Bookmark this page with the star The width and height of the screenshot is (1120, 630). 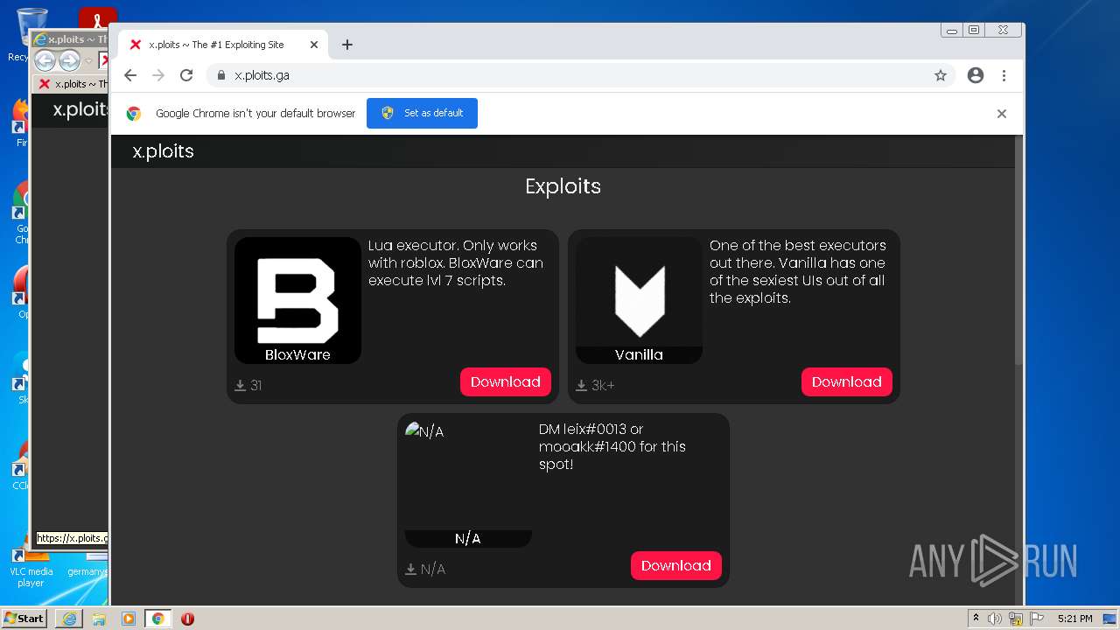coord(941,75)
